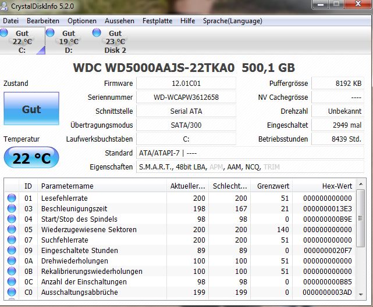Click the Puffergrösse value 8192 KB
The height and width of the screenshot is (307, 373).
[338, 83]
